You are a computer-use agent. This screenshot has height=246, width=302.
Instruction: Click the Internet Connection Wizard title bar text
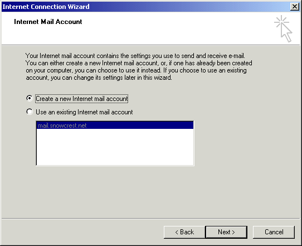point(46,7)
